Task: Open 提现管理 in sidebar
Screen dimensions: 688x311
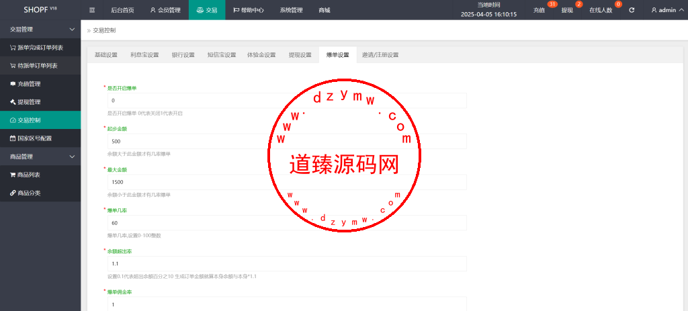Action: point(40,102)
